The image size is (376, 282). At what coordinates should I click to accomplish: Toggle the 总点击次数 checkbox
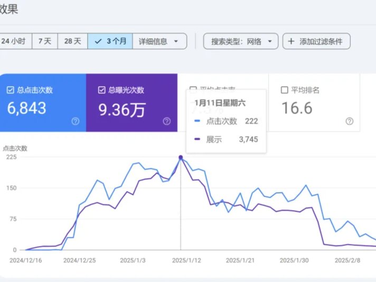pos(11,90)
